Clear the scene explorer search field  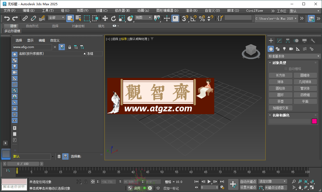55,47
